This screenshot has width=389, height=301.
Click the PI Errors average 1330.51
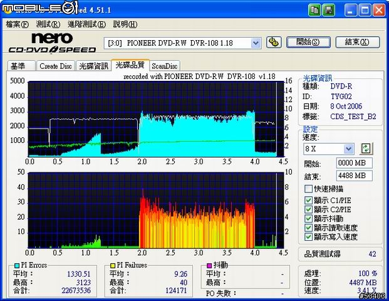click(x=79, y=274)
